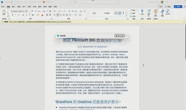Screen dimensions: 186x110
Task: Apply Distributed paragraph alignment
Action: pyautogui.click(x=67, y=15)
